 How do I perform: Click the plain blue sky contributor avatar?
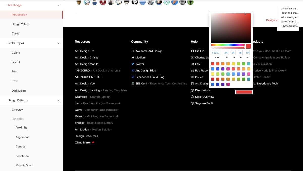click(142, 2)
